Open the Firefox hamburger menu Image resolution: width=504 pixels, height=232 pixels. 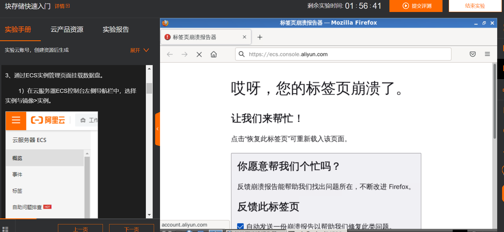[x=487, y=54]
